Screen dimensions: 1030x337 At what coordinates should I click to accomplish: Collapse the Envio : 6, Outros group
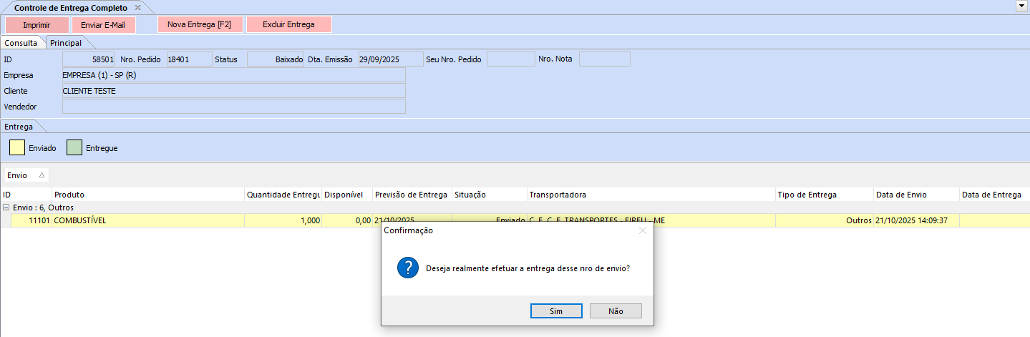pyautogui.click(x=6, y=207)
